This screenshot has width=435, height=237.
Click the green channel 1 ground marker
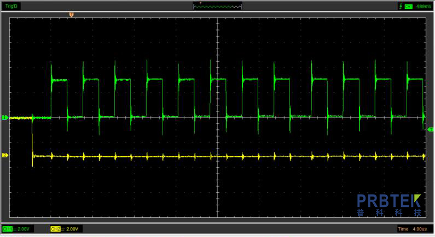[4, 117]
